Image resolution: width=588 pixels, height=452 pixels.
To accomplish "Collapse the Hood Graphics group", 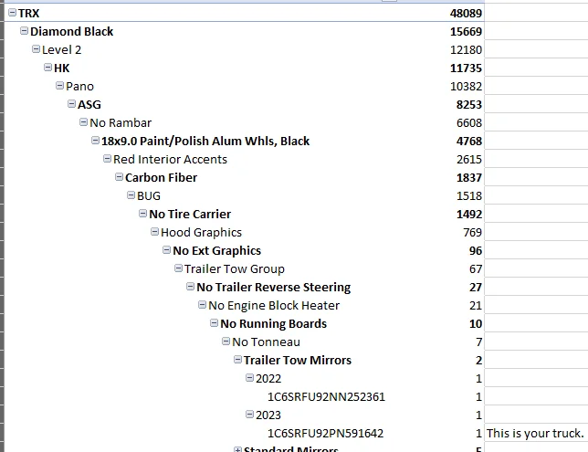I will (155, 231).
